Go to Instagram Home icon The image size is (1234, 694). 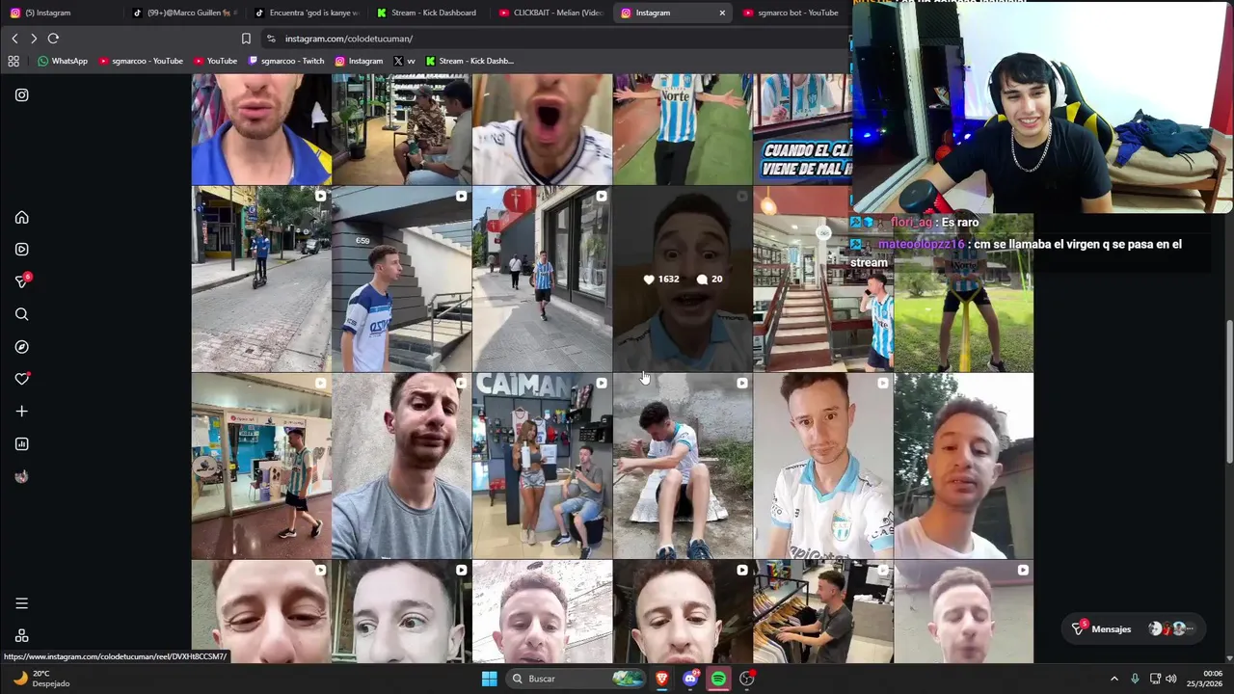(21, 218)
